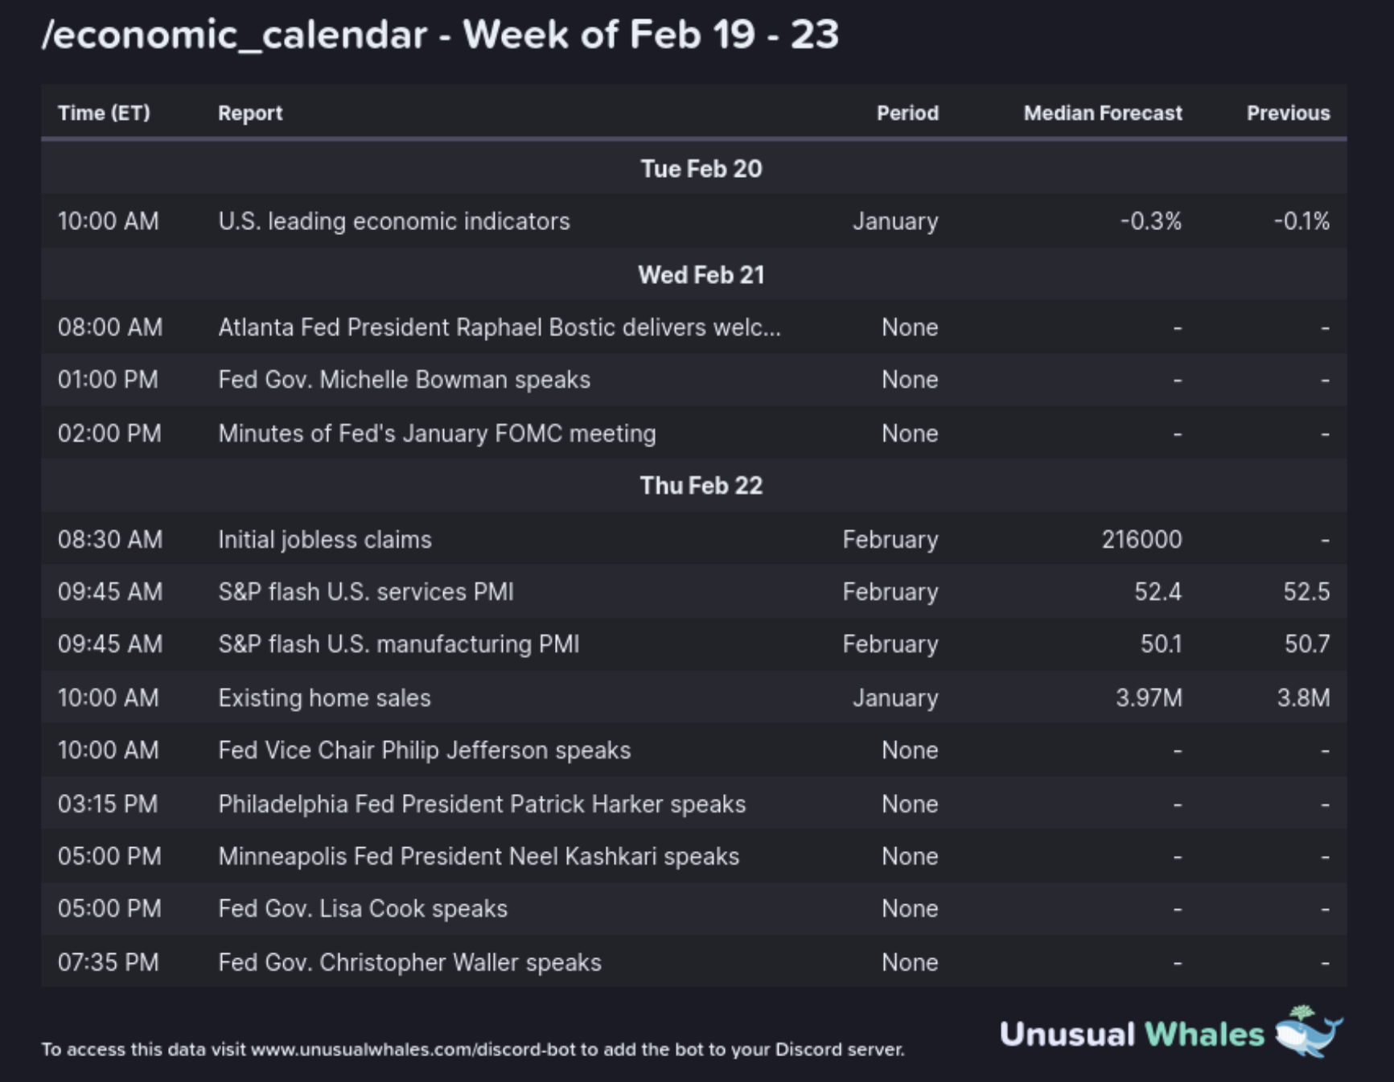The height and width of the screenshot is (1082, 1394).
Task: Select the Previous column header
Action: pyautogui.click(x=1288, y=113)
